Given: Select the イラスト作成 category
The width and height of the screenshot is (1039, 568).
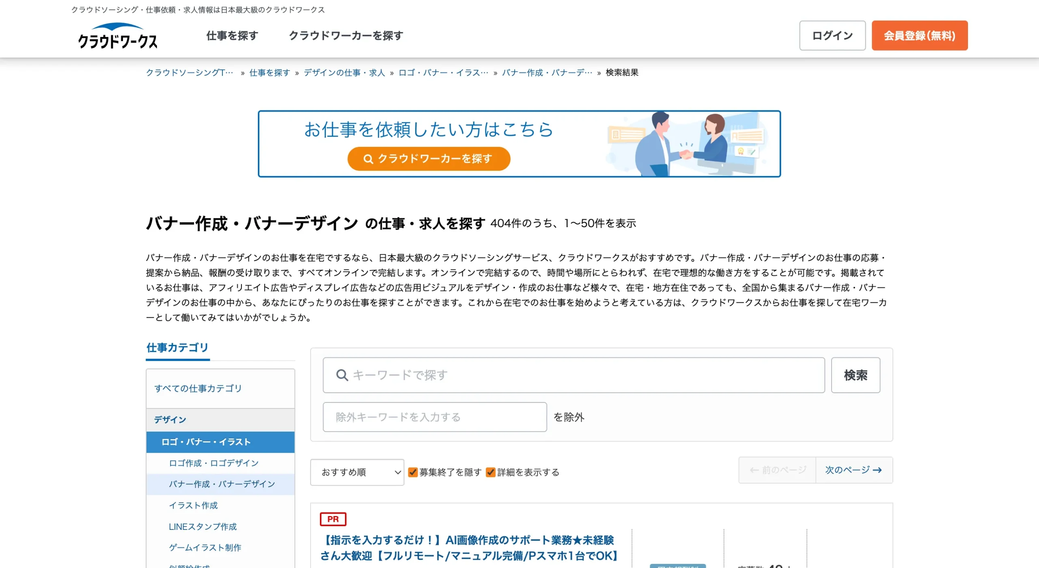Looking at the screenshot, I should 193,505.
